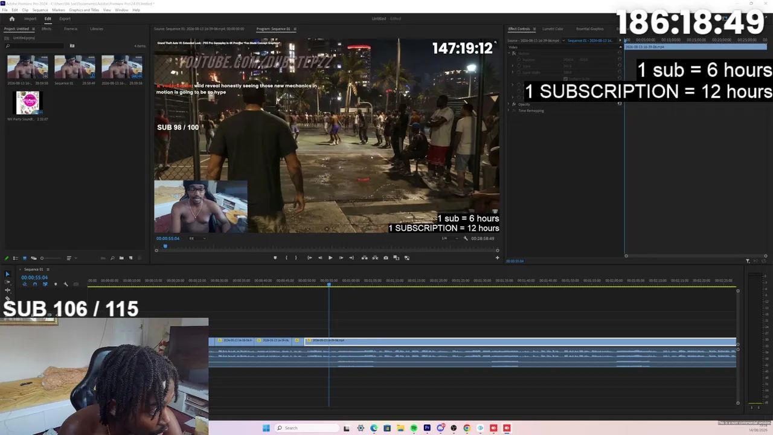Click the Proxies toggle icon in Program monitor
The image size is (773, 435).
click(x=406, y=258)
